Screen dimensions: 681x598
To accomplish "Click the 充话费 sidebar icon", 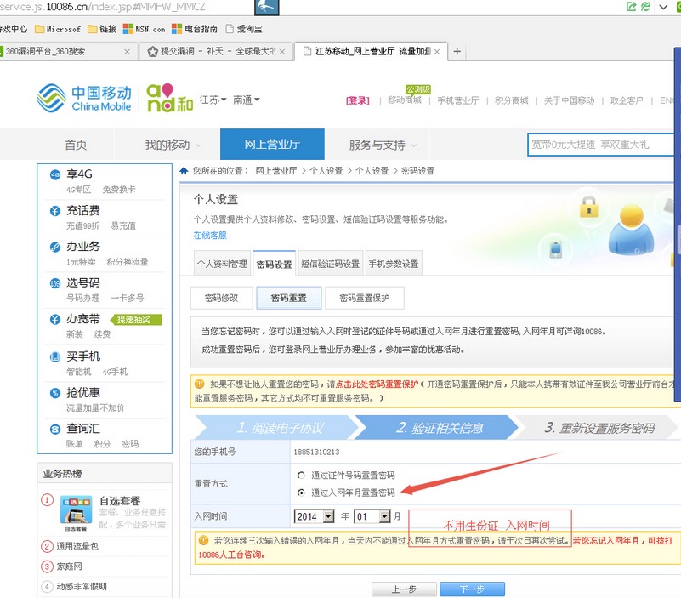I will tap(55, 211).
